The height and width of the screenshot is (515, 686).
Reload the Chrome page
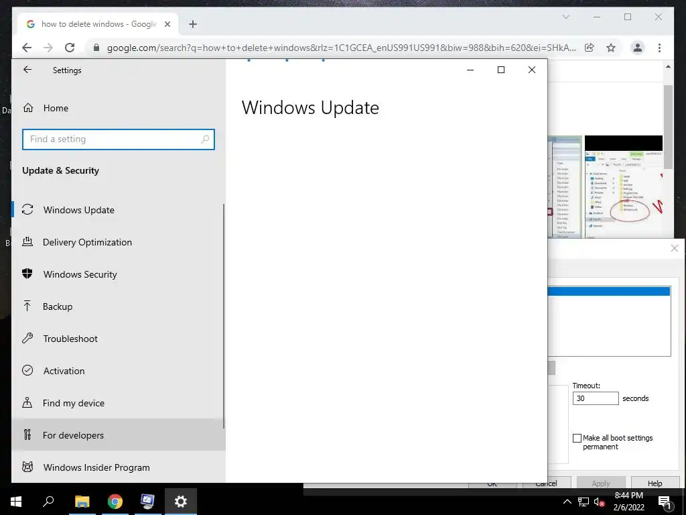click(70, 48)
